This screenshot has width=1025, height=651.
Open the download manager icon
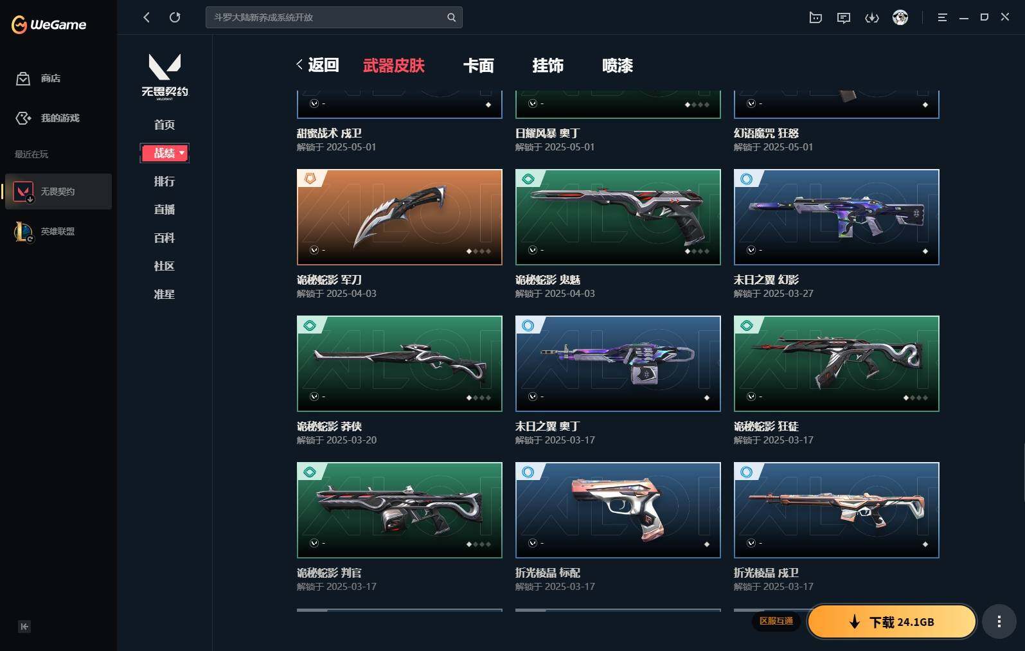point(872,17)
